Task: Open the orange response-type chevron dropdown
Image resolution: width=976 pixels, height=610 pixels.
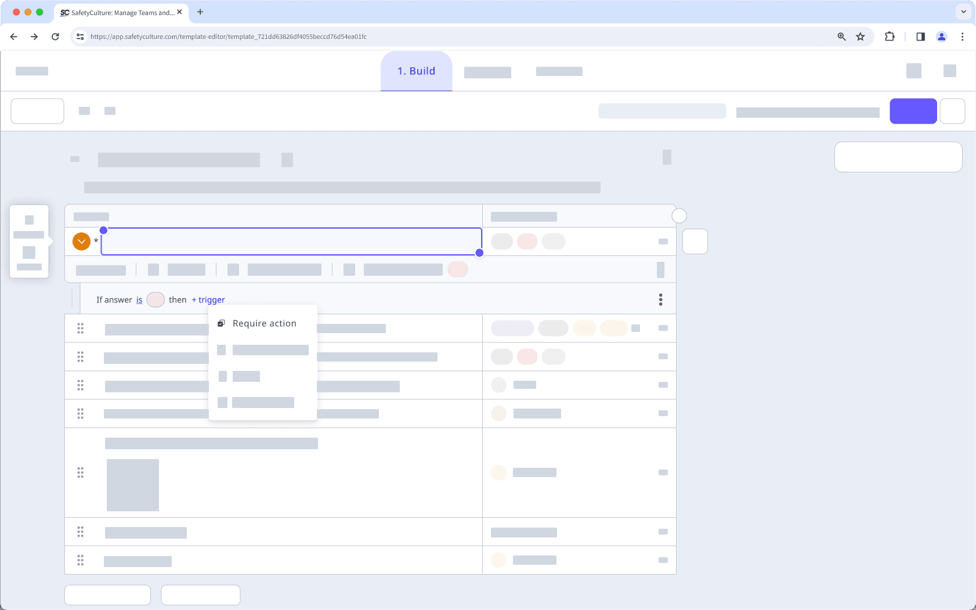Action: click(x=81, y=241)
